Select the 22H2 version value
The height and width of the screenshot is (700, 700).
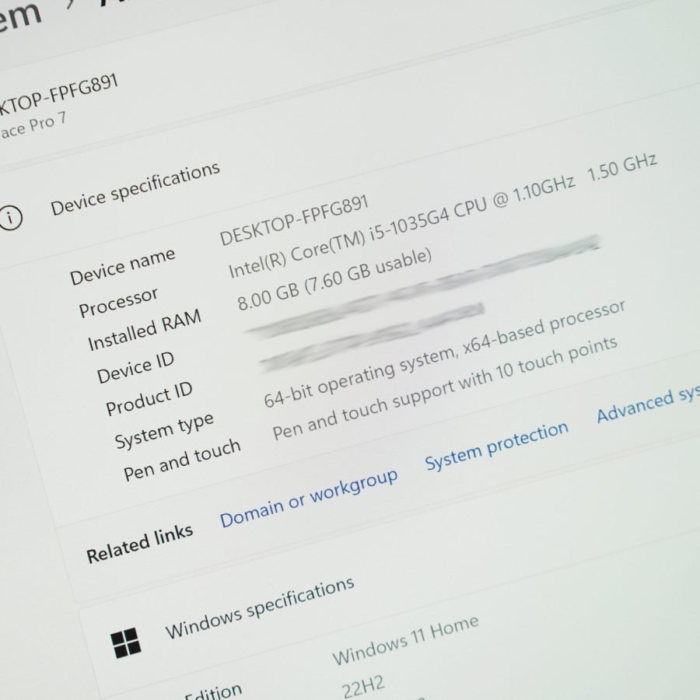pyautogui.click(x=363, y=687)
